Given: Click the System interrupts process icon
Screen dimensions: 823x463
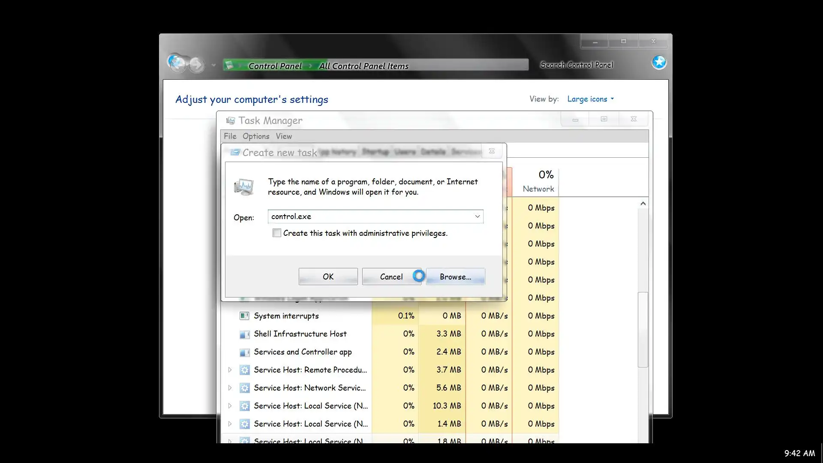Looking at the screenshot, I should coord(244,316).
